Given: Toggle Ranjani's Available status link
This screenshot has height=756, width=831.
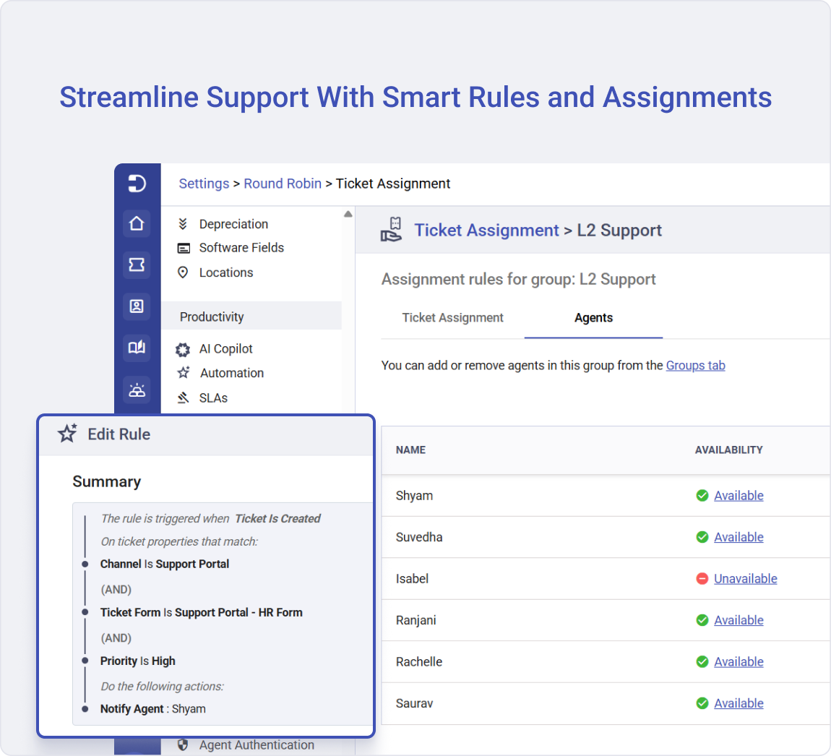Looking at the screenshot, I should coord(739,620).
